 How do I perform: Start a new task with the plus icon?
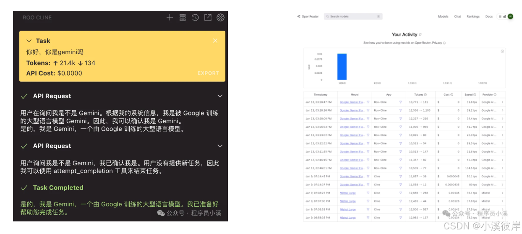pos(170,18)
